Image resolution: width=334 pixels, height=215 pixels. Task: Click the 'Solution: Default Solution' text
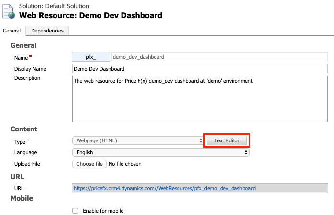[54, 6]
